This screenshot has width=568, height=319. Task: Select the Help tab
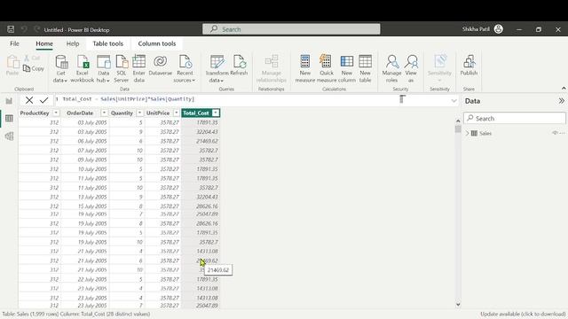(x=73, y=43)
